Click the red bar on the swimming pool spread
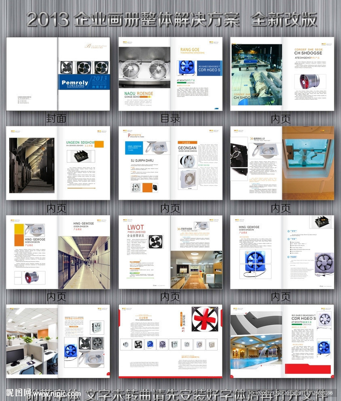The height and width of the screenshot is (401, 341). (x=308, y=369)
